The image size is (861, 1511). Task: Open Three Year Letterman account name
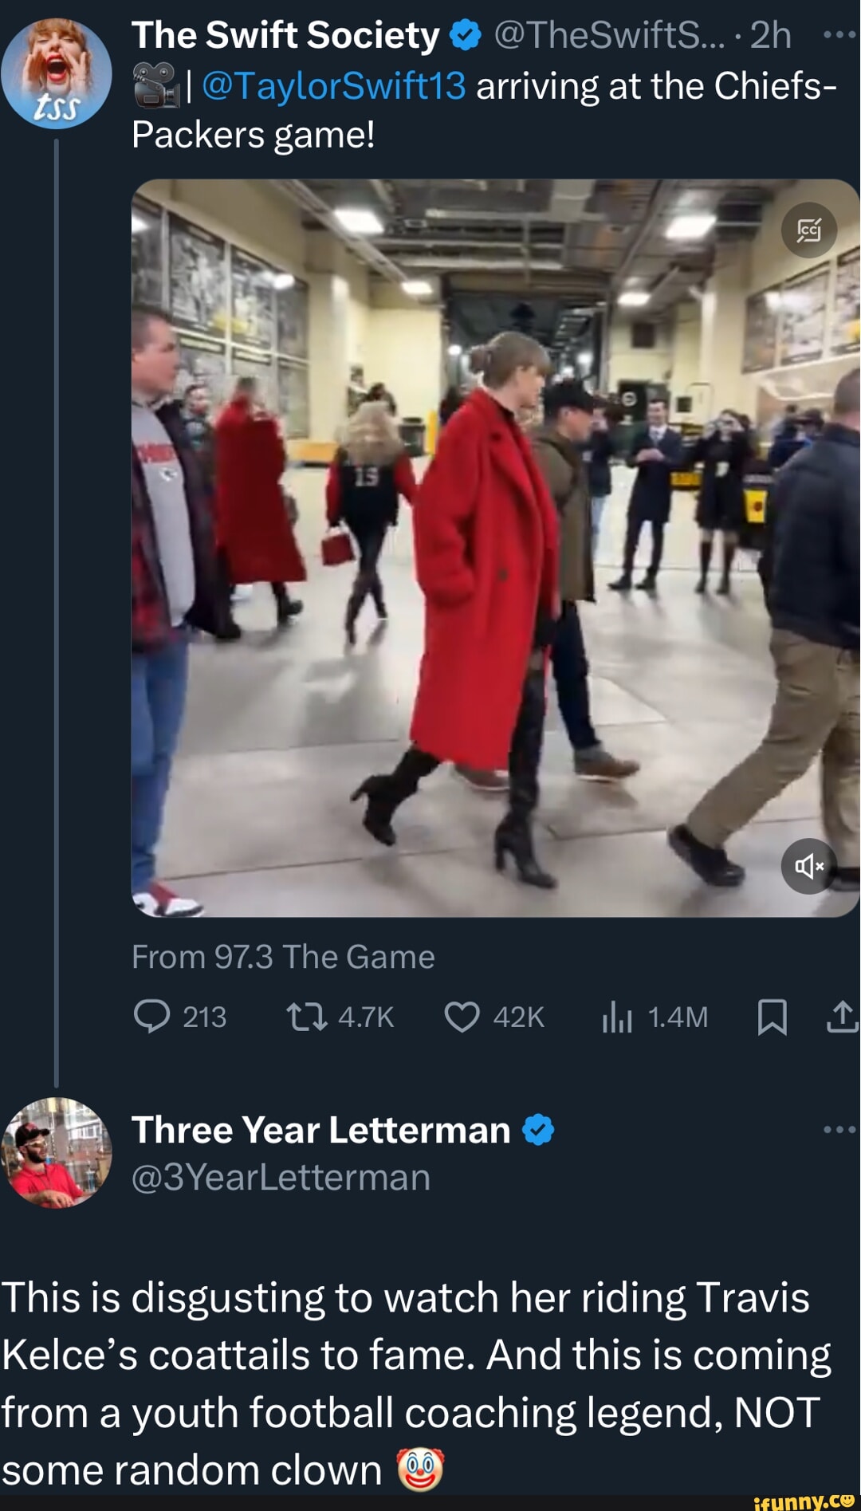tap(320, 1130)
